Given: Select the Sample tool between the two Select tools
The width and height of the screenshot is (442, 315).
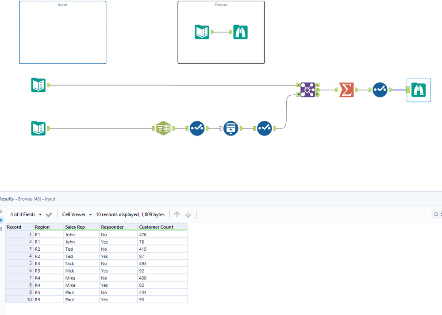Looking at the screenshot, I should [x=231, y=128].
